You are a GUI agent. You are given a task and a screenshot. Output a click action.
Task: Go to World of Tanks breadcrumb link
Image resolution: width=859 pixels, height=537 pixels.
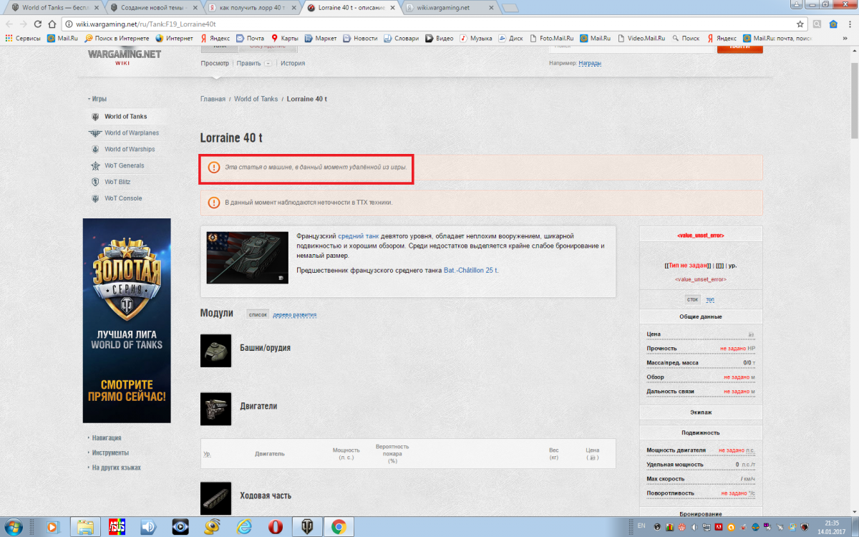coord(256,99)
